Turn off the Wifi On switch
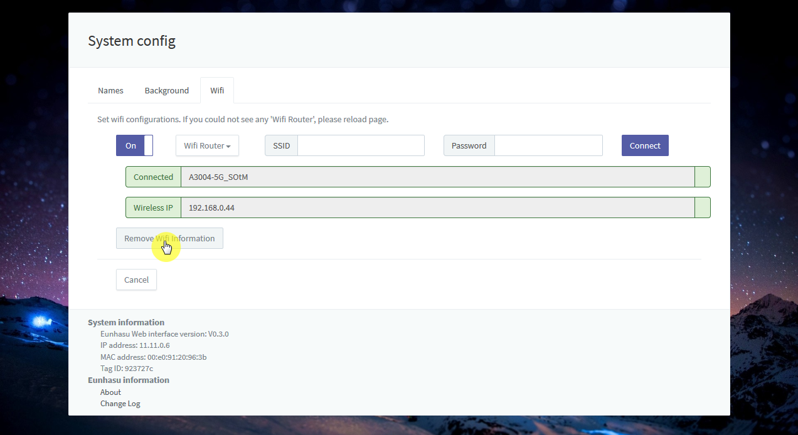The width and height of the screenshot is (798, 435). click(x=134, y=145)
